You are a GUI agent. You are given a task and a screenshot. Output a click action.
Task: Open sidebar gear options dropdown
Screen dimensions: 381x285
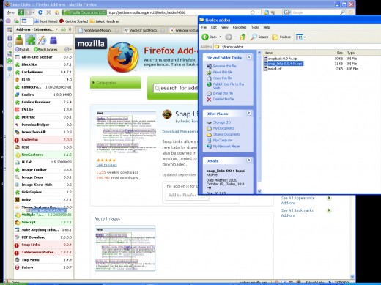pyautogui.click(x=68, y=49)
